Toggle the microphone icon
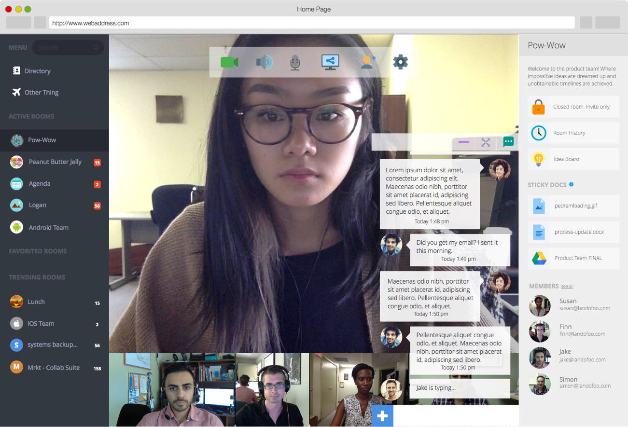 [x=295, y=63]
